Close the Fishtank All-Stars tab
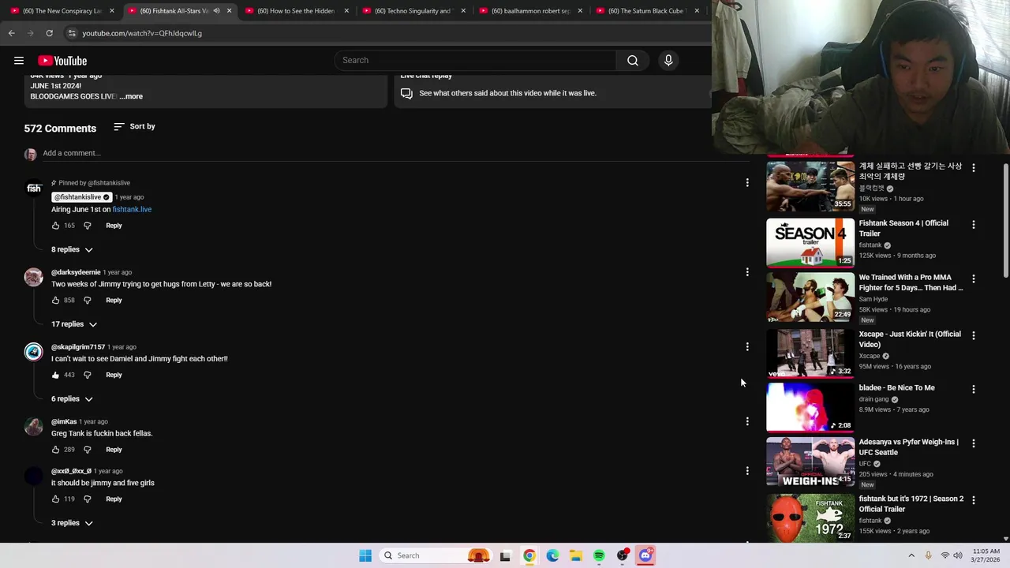1010x568 pixels. pos(229,11)
